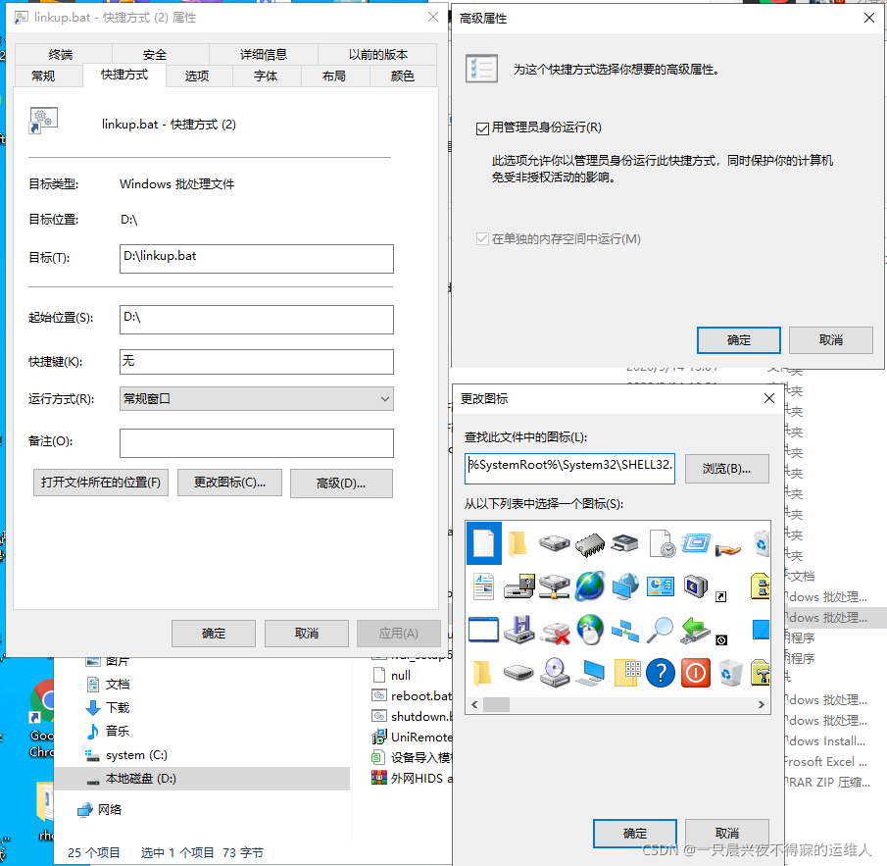Cancel the Change Icon dialog
The image size is (887, 866).
(x=727, y=834)
